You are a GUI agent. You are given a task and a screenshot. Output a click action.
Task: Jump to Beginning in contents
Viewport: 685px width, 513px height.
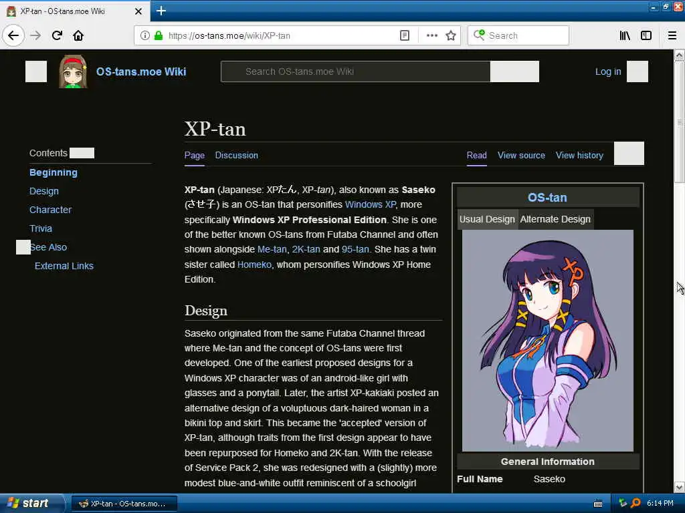pos(54,172)
